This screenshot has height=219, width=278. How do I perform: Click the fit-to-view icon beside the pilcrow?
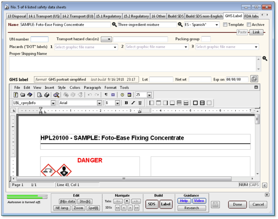113,95
